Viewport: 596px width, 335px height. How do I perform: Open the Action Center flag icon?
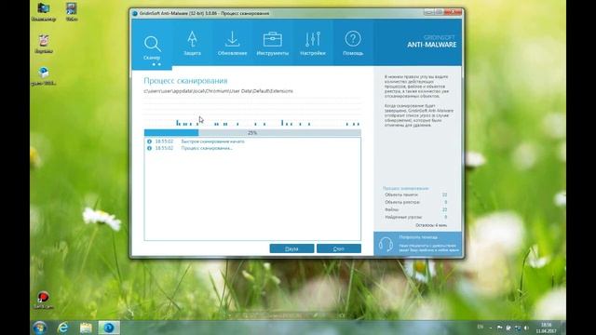coord(499,328)
